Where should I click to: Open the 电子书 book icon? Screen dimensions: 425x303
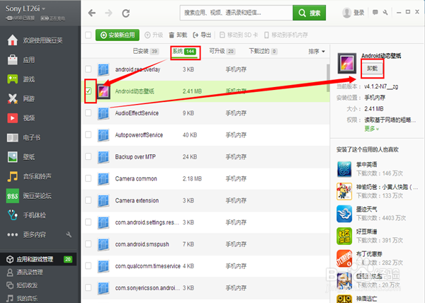pos(13,137)
